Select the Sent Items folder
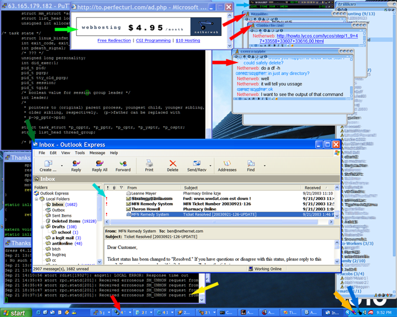Viewport: 397px width, 317px height. click(x=58, y=215)
